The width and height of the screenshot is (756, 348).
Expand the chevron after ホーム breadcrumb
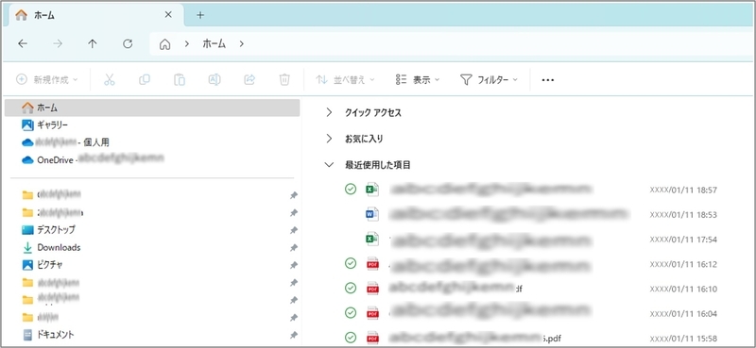pos(242,43)
